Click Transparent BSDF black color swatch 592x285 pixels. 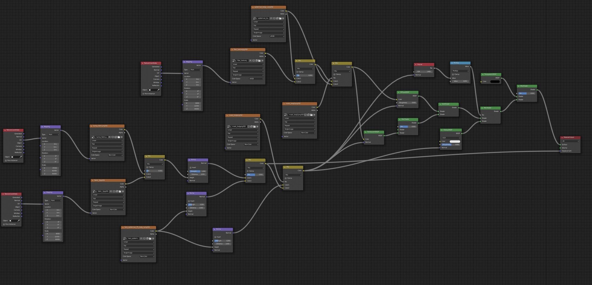495,81
